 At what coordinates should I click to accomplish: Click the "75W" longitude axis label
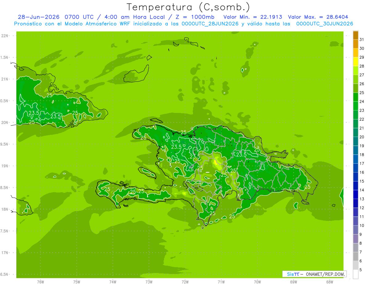coord(77,282)
